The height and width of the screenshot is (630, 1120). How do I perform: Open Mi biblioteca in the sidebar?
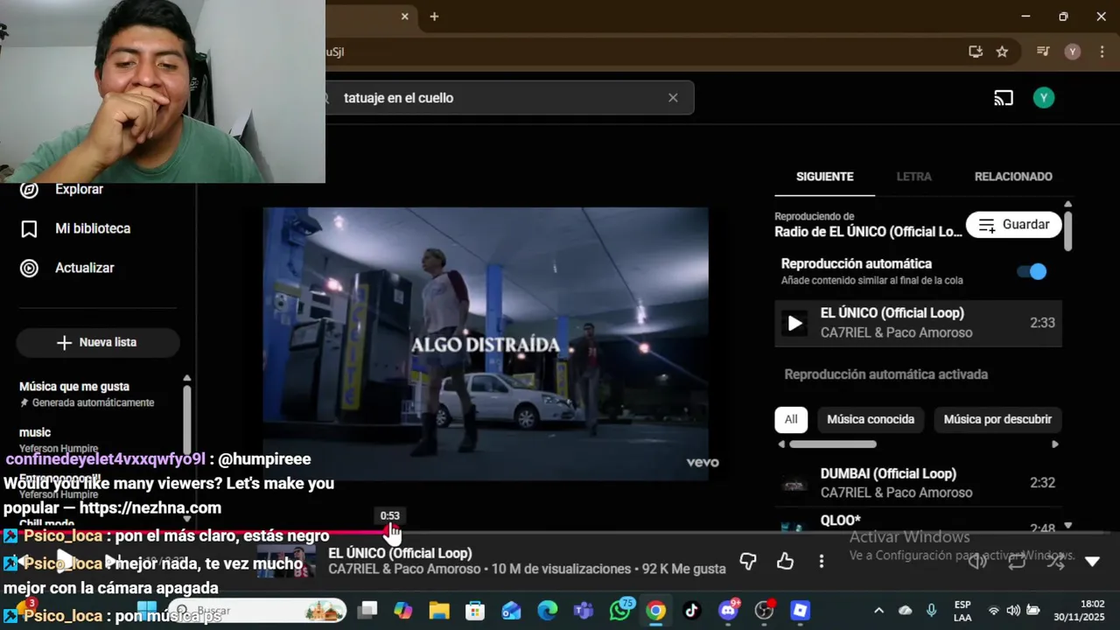[x=75, y=228]
